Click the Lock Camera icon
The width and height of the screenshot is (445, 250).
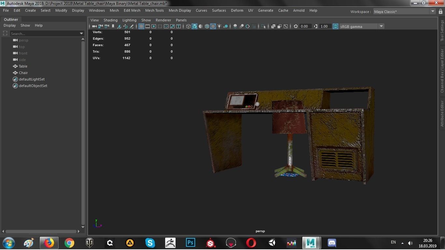[x=100, y=26]
